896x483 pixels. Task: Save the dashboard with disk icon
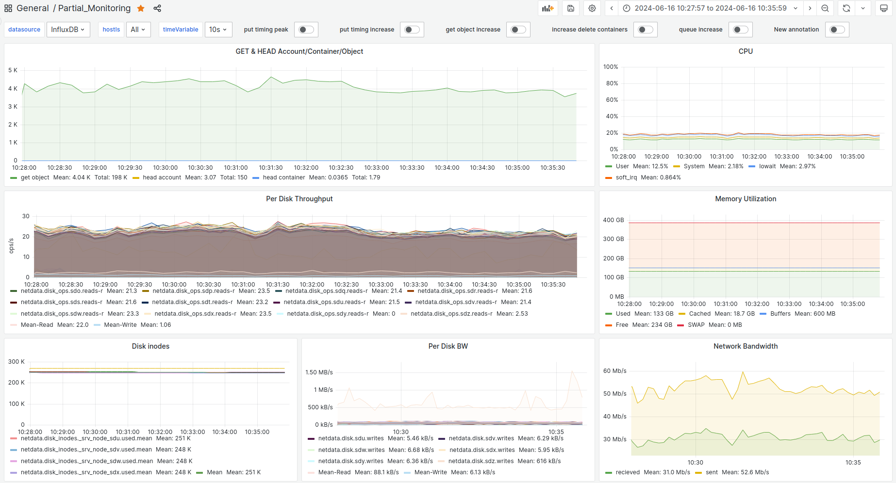coord(571,8)
